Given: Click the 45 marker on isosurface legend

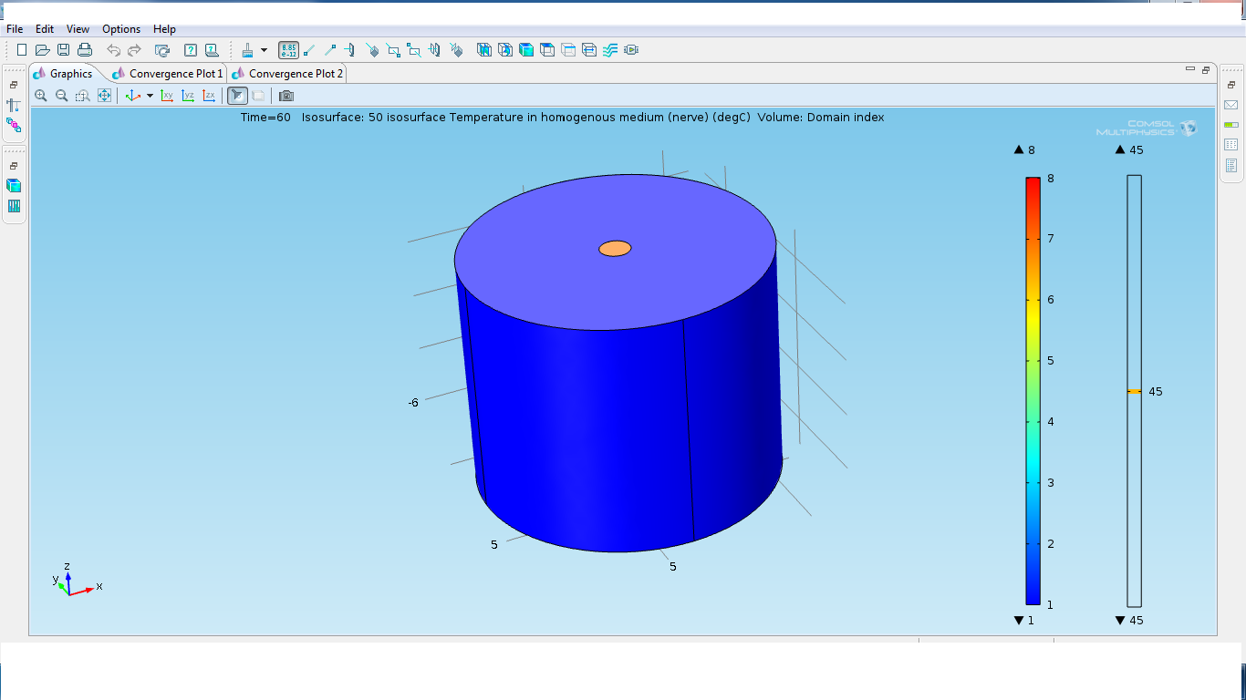Looking at the screenshot, I should (x=1134, y=392).
